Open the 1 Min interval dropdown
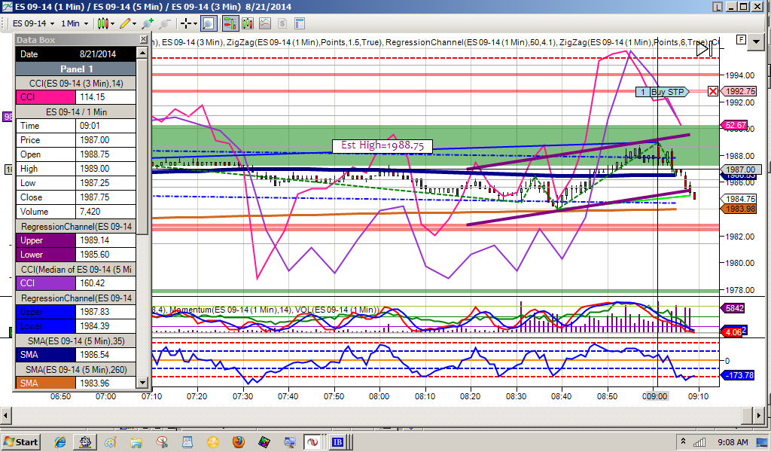Image resolution: width=771 pixels, height=452 pixels. coord(74,23)
